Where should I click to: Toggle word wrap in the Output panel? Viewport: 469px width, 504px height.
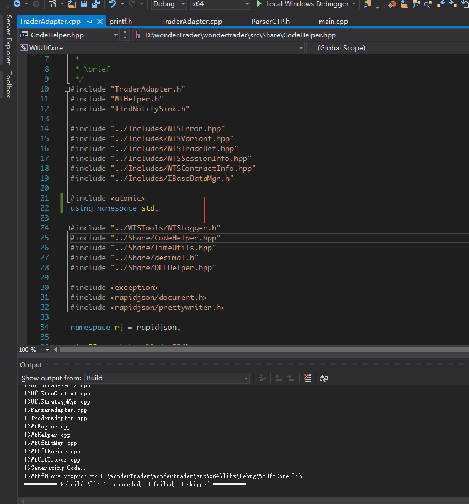click(x=324, y=378)
